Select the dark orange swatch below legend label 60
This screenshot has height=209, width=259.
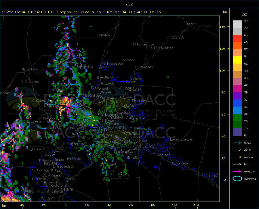click(x=237, y=46)
